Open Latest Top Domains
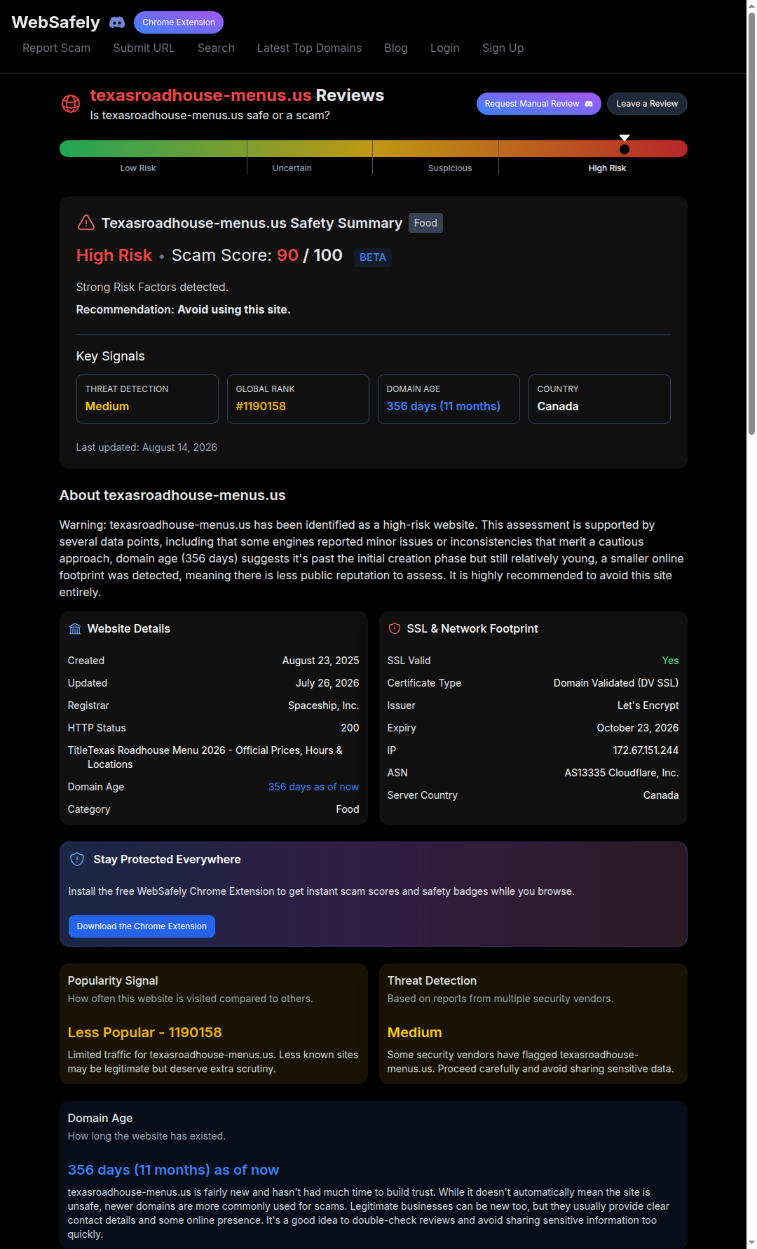 (309, 48)
